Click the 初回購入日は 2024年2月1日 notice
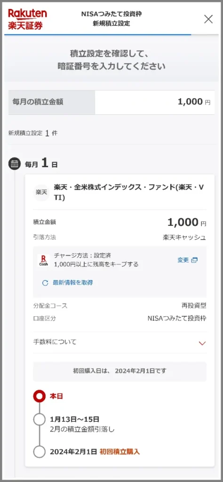This screenshot has width=223, height=482. (120, 371)
